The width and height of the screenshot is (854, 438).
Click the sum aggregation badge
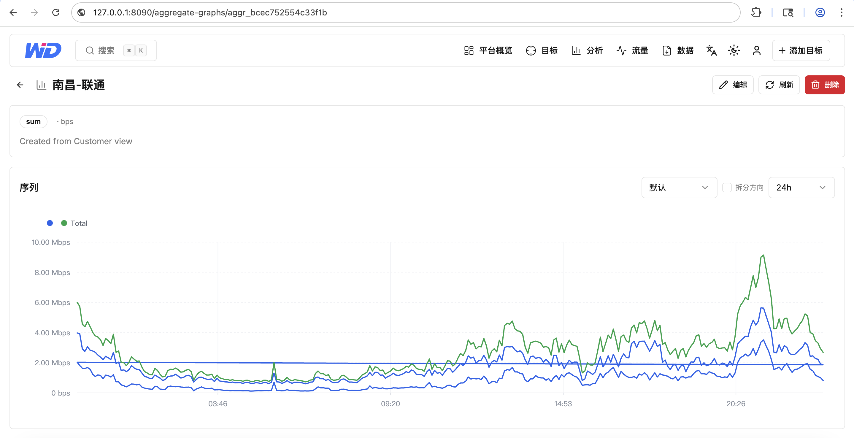(34, 122)
